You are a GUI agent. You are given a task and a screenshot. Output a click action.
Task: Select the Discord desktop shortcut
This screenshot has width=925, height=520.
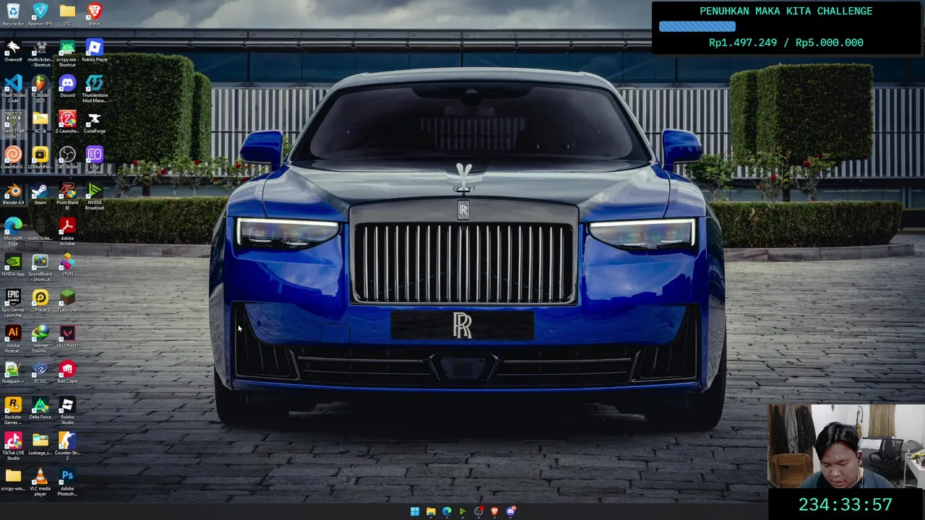click(67, 86)
